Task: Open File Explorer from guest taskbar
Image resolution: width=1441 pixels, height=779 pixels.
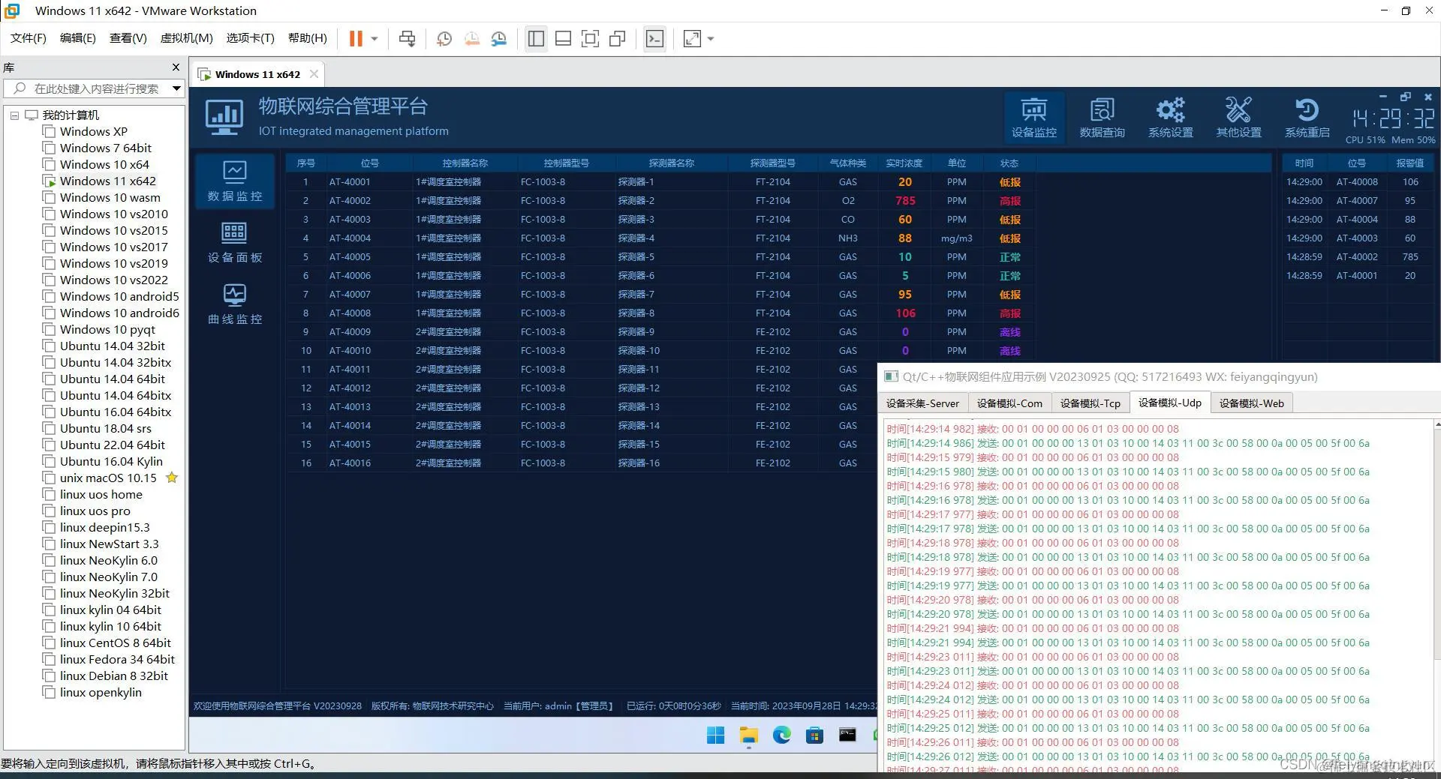Action: [x=749, y=736]
